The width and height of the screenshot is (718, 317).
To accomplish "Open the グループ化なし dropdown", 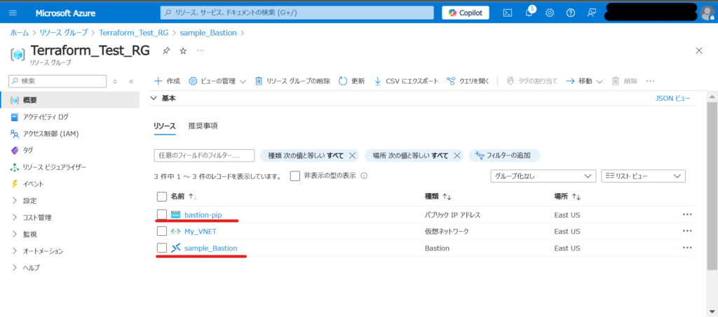I will click(x=543, y=176).
